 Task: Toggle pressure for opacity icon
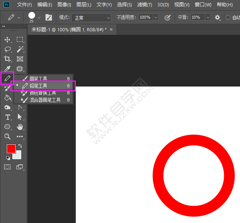point(168,18)
